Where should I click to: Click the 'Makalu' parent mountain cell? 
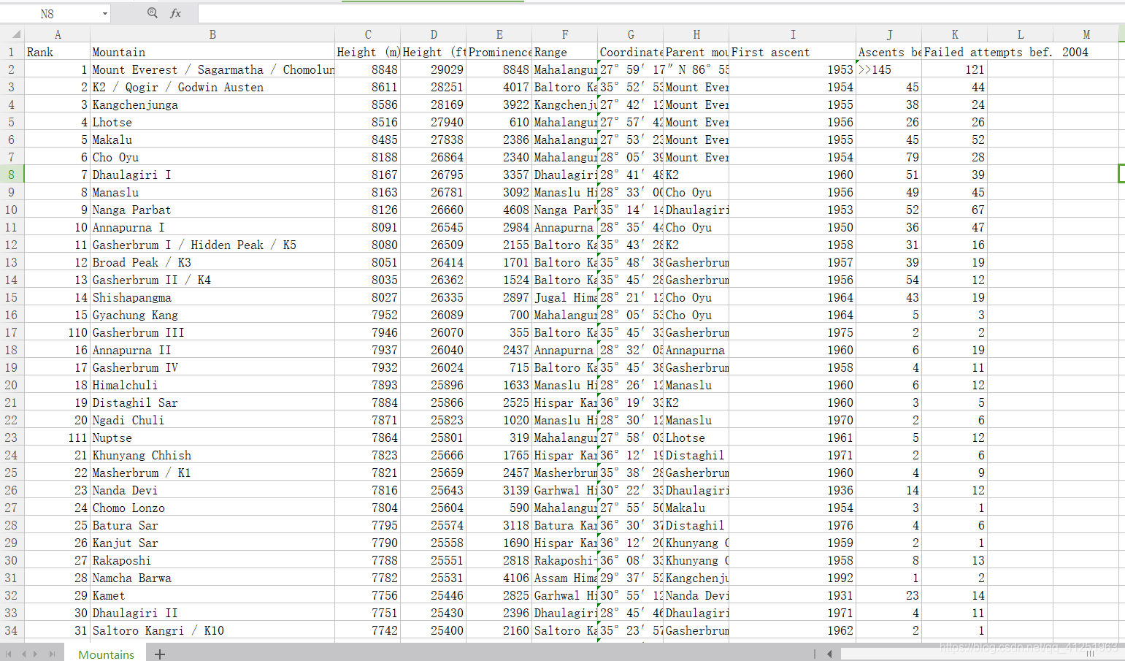[x=696, y=508]
